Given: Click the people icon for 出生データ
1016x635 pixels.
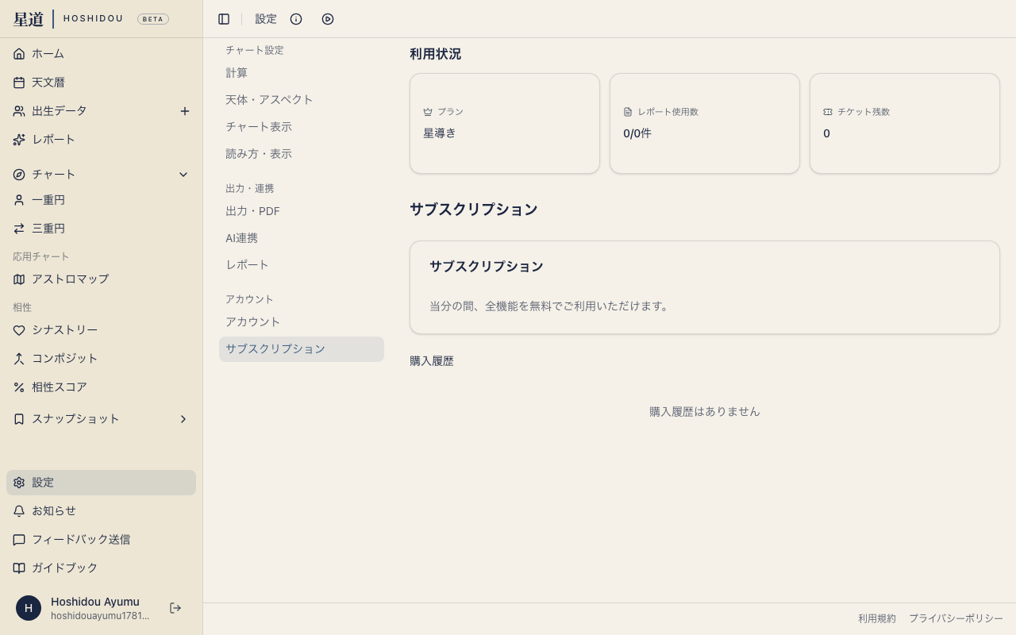Looking at the screenshot, I should point(19,111).
